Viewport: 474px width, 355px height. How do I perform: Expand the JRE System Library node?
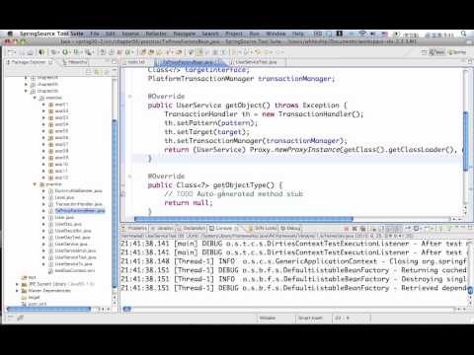[17, 284]
